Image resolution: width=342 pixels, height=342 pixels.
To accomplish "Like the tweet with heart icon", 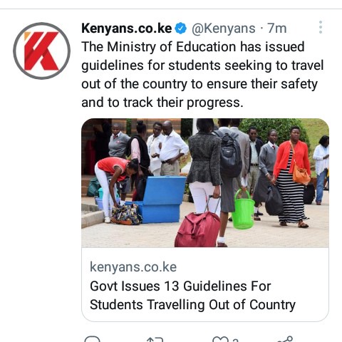I will [x=221, y=339].
